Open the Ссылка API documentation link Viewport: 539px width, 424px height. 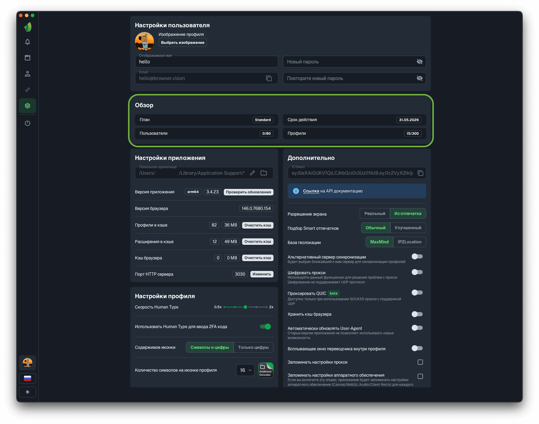click(x=311, y=191)
